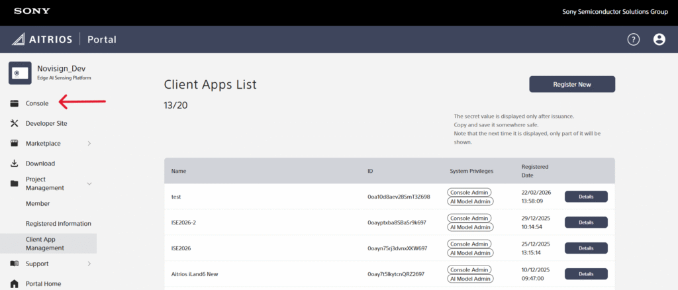Click the Register New button
678x290 pixels.
coord(571,84)
